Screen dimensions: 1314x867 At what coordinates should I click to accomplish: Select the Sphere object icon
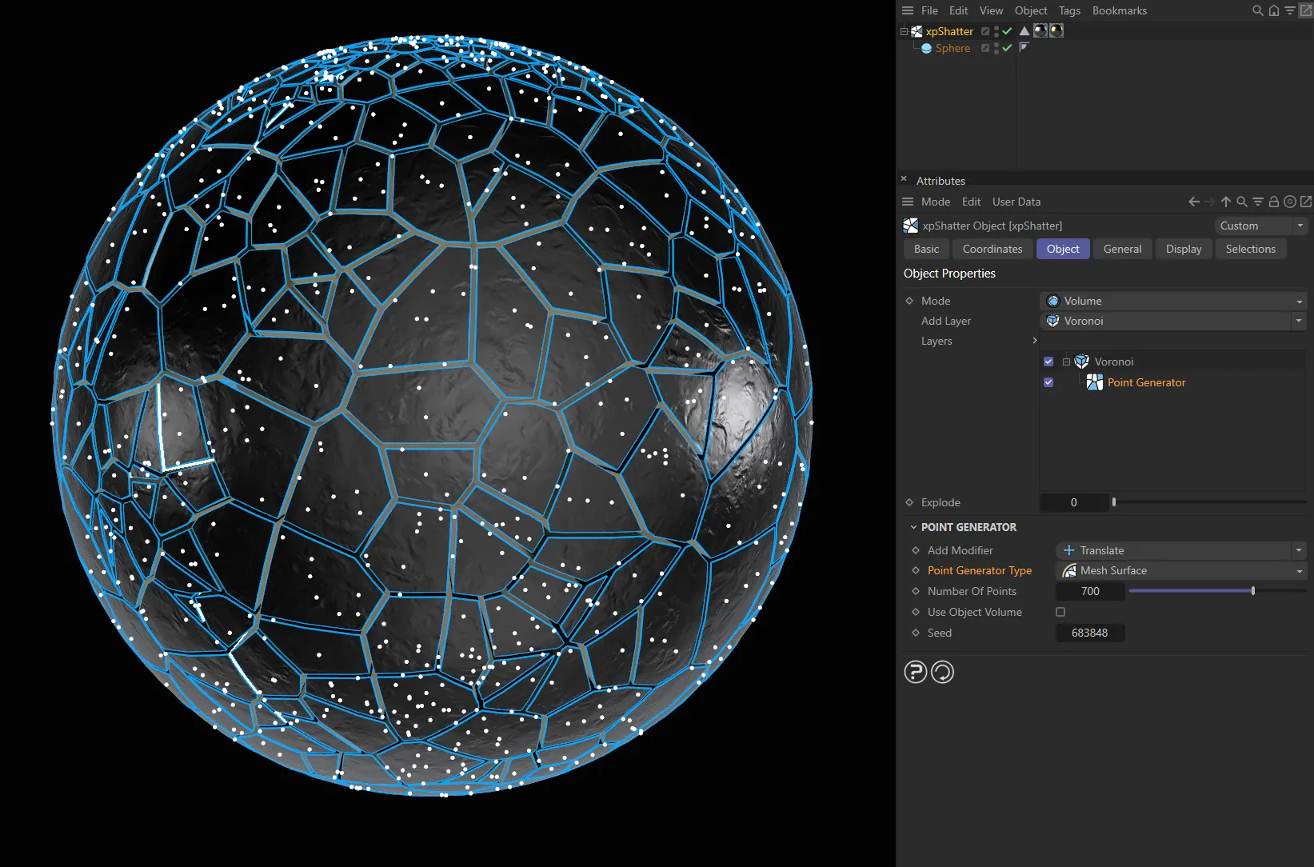point(925,48)
